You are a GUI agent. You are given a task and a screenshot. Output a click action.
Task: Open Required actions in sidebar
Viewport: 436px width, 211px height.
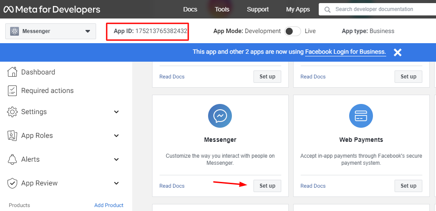pyautogui.click(x=47, y=91)
